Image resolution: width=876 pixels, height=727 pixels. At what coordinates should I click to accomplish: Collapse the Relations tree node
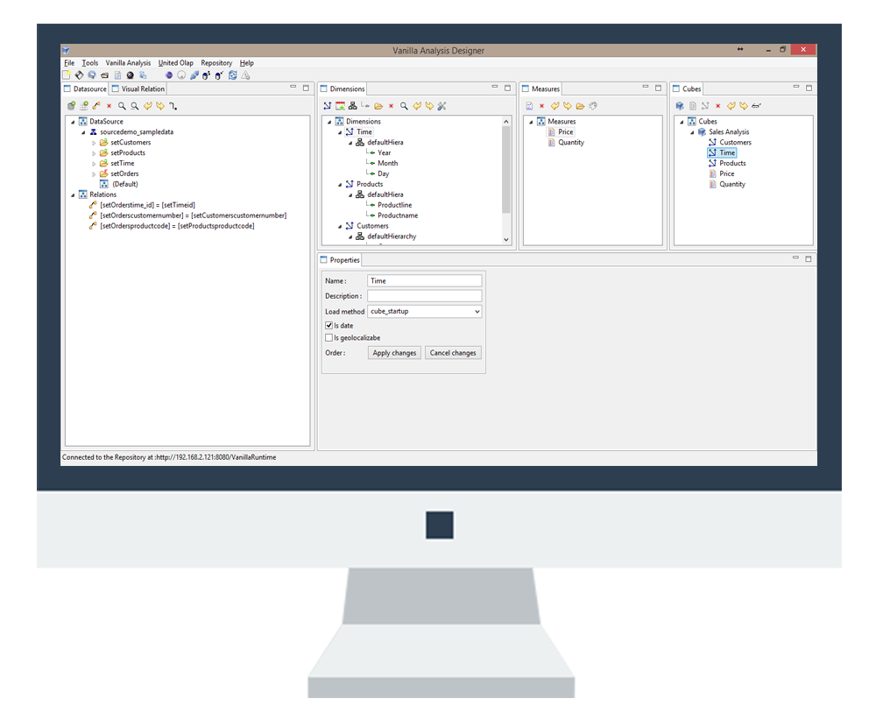tap(73, 195)
